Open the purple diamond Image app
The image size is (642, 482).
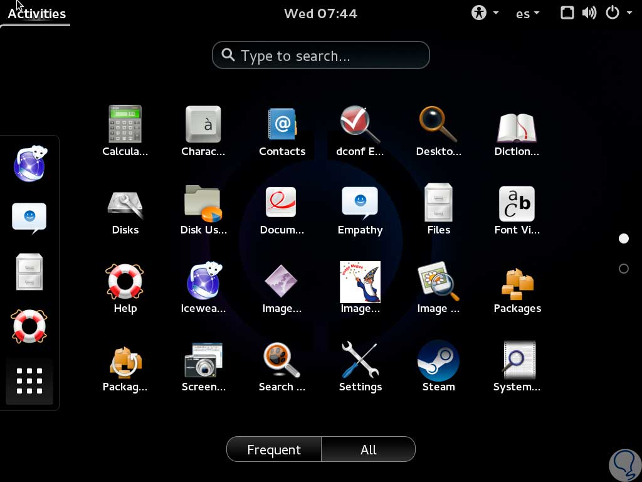[x=282, y=287]
